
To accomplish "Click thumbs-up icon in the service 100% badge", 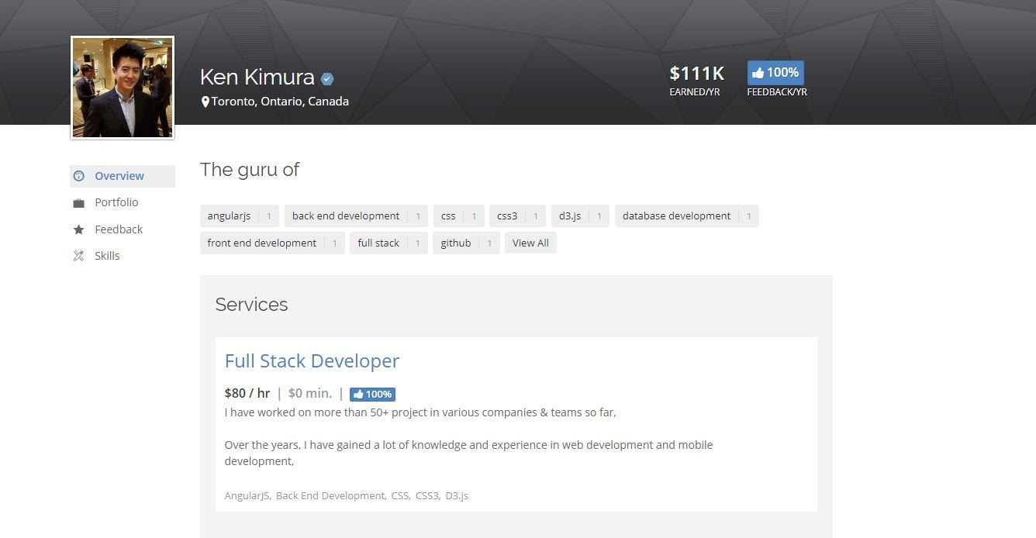I will point(358,395).
